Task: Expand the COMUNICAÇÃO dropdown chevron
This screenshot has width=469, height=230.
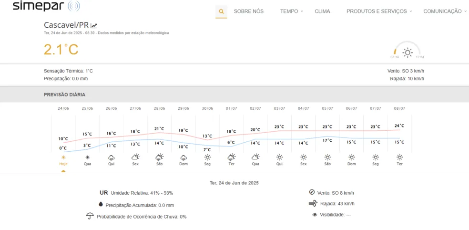Action: click(x=465, y=11)
